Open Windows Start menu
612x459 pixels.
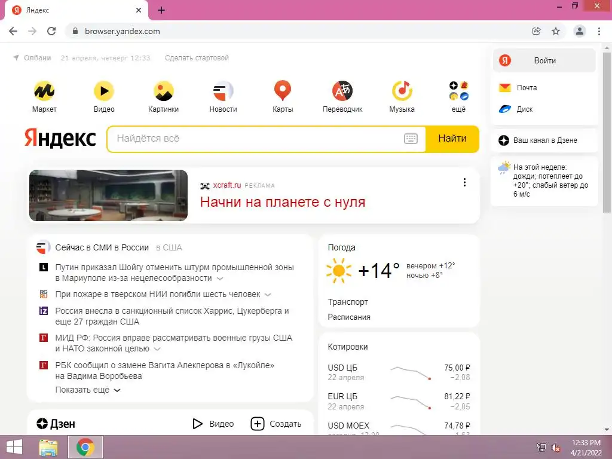pyautogui.click(x=14, y=447)
